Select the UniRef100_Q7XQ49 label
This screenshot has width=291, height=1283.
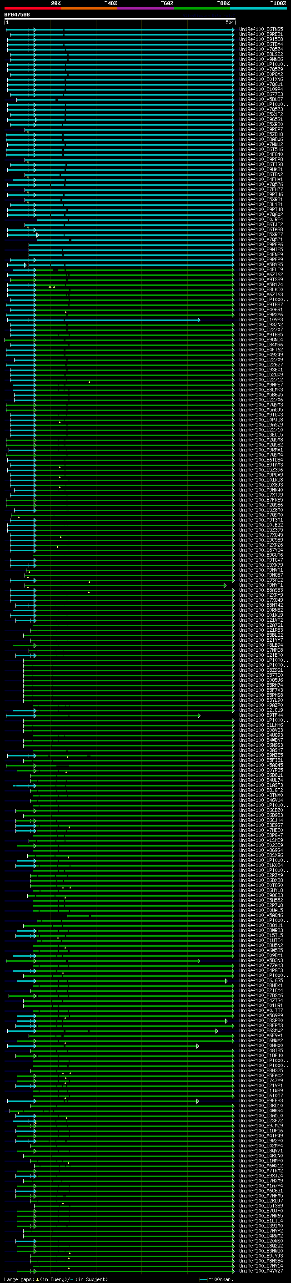pyautogui.click(x=261, y=600)
